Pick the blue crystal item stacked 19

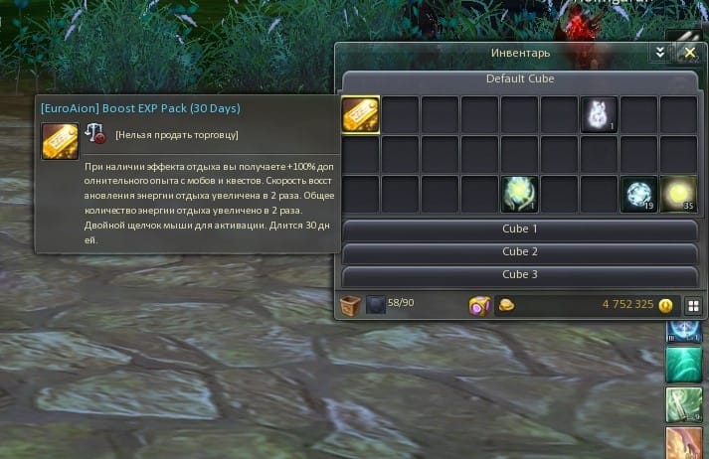(638, 195)
